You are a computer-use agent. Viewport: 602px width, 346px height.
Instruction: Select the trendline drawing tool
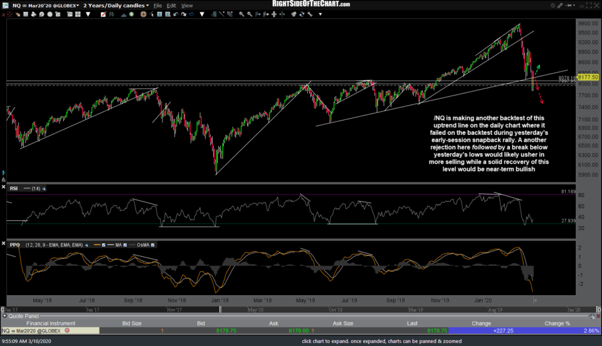[x=221, y=14]
